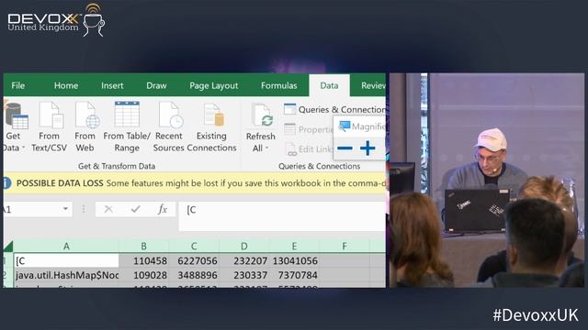Select column D header
Viewport: 588px width, 330px height.
point(244,247)
